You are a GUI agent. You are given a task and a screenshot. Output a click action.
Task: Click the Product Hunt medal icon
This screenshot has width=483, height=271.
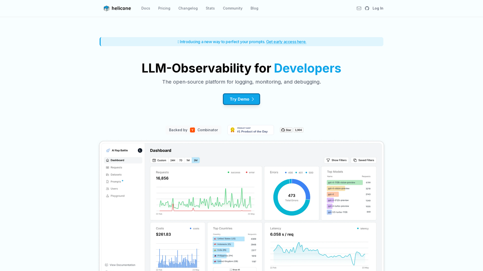232,130
